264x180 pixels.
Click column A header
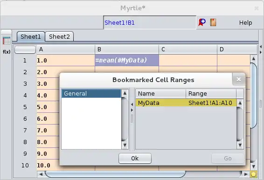[x=66, y=49]
